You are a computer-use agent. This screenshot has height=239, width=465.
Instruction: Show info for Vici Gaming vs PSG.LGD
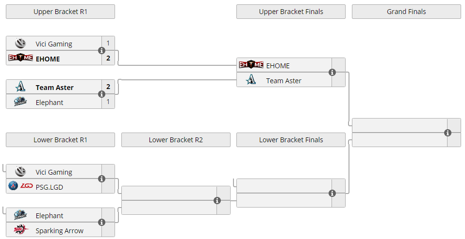coord(101,179)
